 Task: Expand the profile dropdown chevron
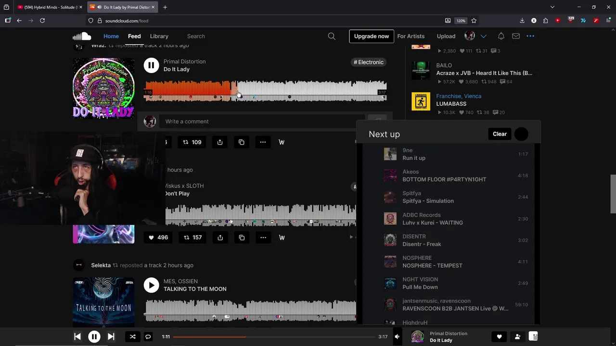click(484, 36)
